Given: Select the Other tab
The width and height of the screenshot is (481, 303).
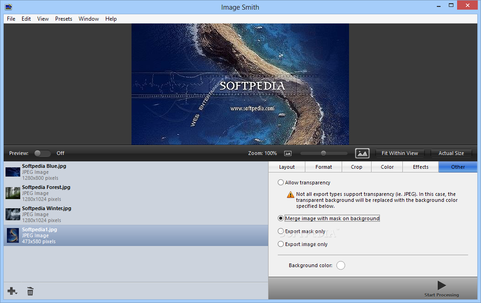Looking at the screenshot, I should click(x=458, y=167).
